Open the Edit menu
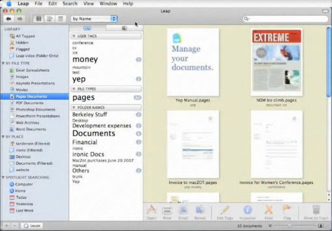 point(52,4)
